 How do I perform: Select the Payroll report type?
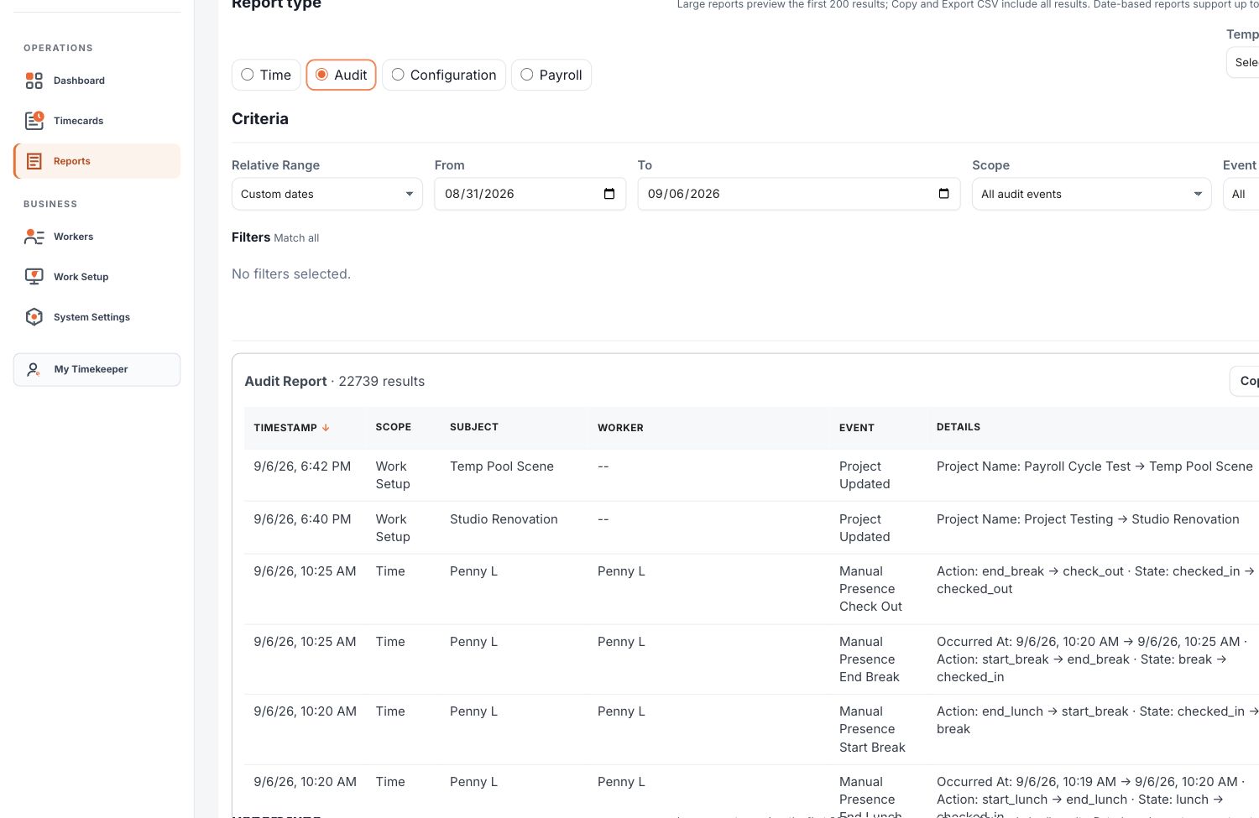point(551,75)
